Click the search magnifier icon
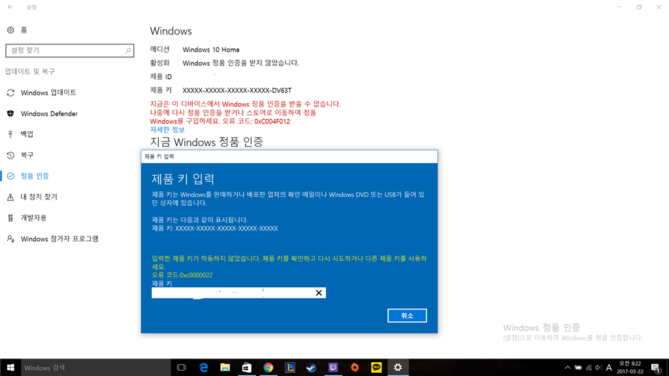Screen dimensions: 669x376 click(x=128, y=50)
